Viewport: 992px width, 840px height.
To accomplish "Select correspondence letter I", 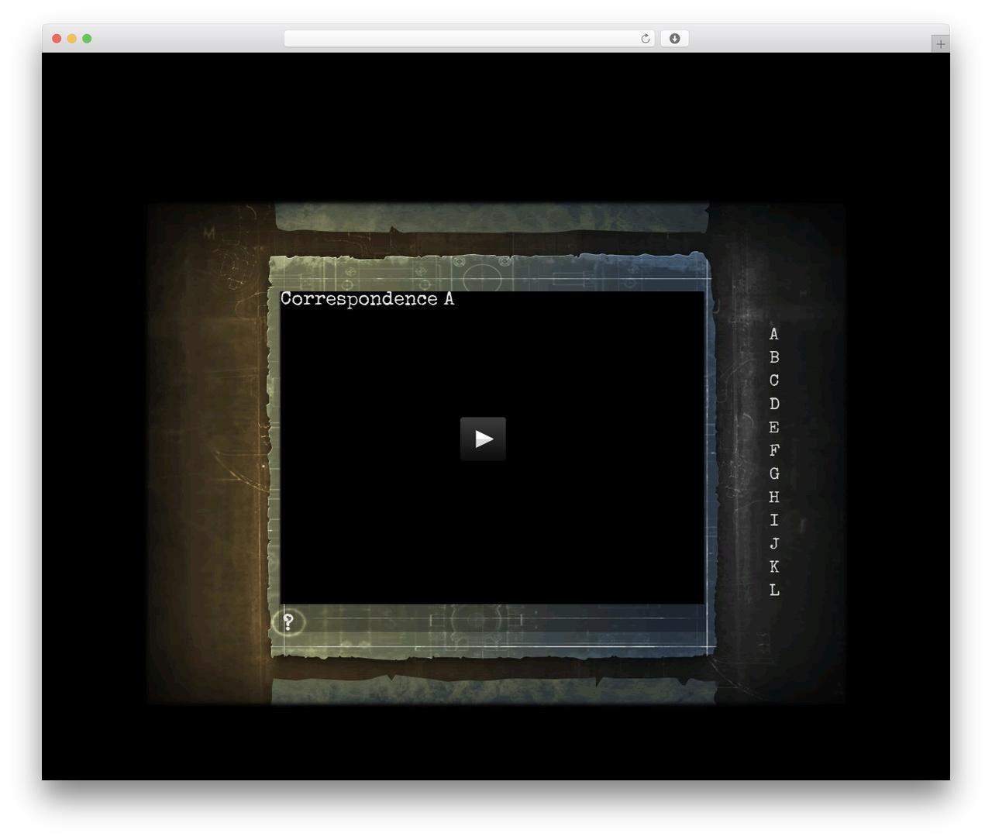I will (x=773, y=520).
